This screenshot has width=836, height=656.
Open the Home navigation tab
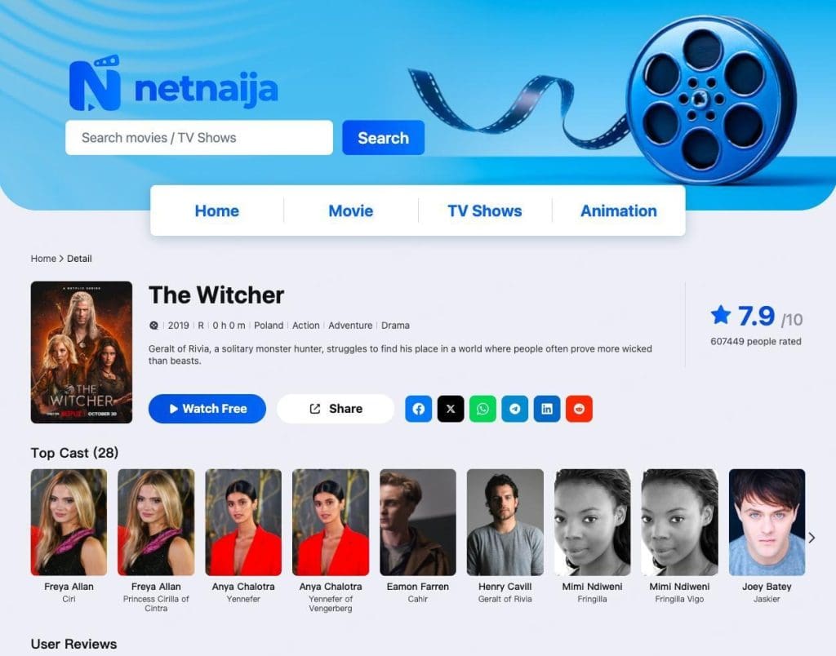coord(216,211)
